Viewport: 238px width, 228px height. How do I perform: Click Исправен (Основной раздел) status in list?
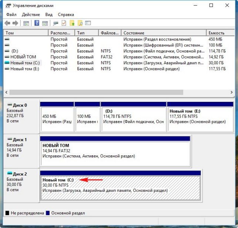pos(151,69)
